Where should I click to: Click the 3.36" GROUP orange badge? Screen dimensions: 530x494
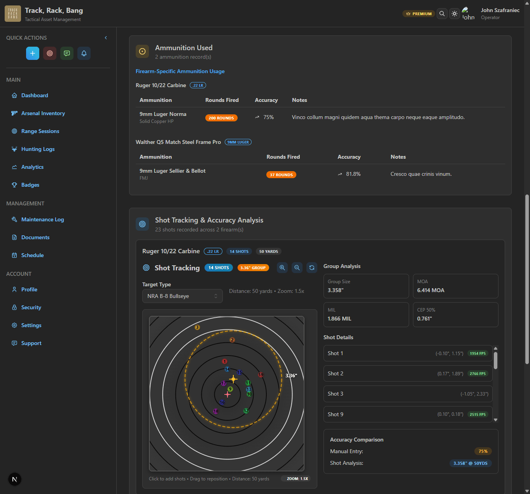click(x=253, y=268)
